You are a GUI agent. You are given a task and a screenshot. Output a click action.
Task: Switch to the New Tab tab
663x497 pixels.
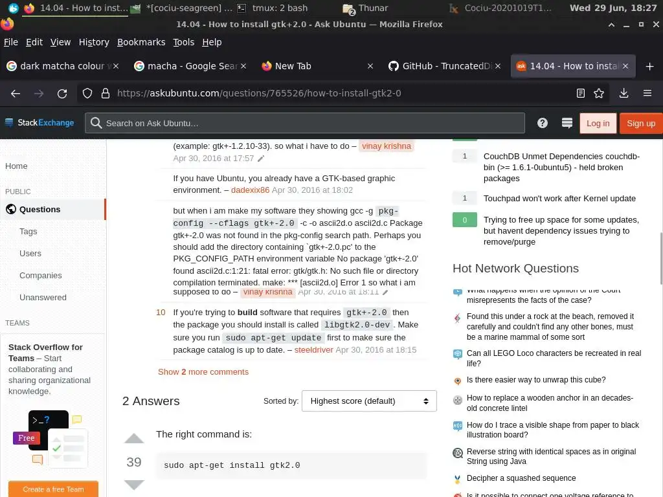tap(317, 67)
